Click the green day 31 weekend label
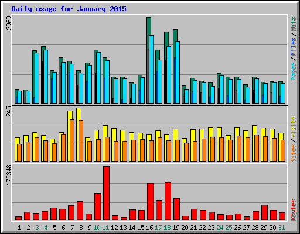300x234 pixels. (x=281, y=228)
